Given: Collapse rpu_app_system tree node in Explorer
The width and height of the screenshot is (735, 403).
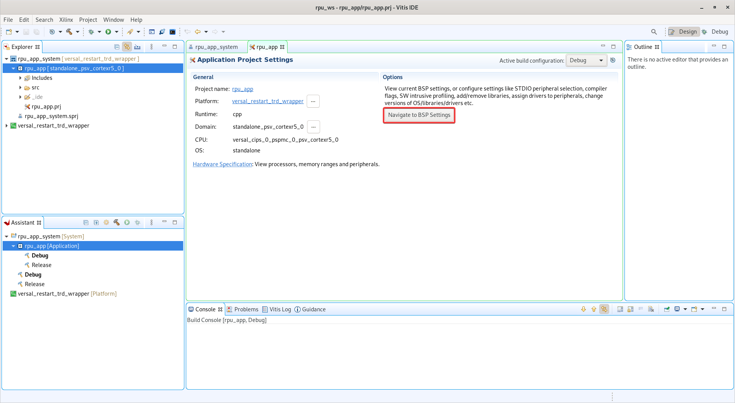Looking at the screenshot, I should click(x=7, y=59).
